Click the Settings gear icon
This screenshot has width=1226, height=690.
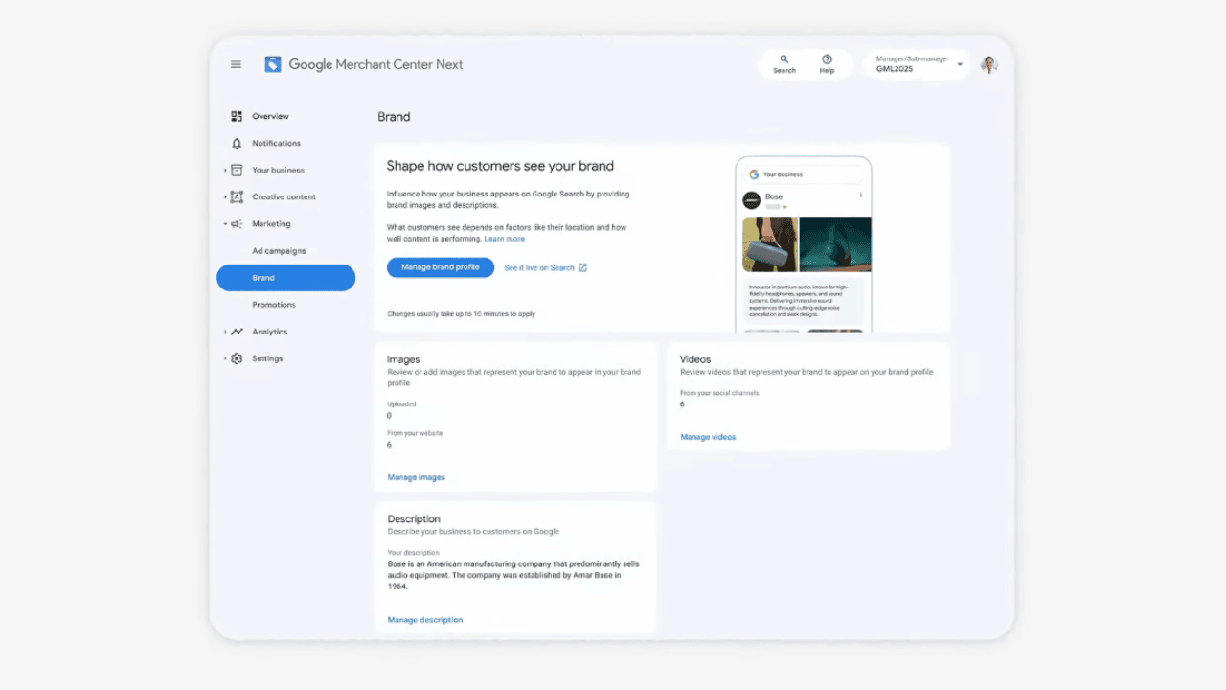[x=237, y=358]
